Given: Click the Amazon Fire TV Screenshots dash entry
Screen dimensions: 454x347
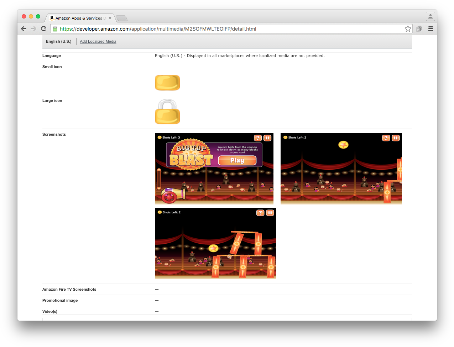Looking at the screenshot, I should click(157, 289).
